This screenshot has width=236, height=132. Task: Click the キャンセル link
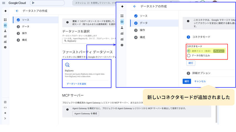tap(200, 81)
